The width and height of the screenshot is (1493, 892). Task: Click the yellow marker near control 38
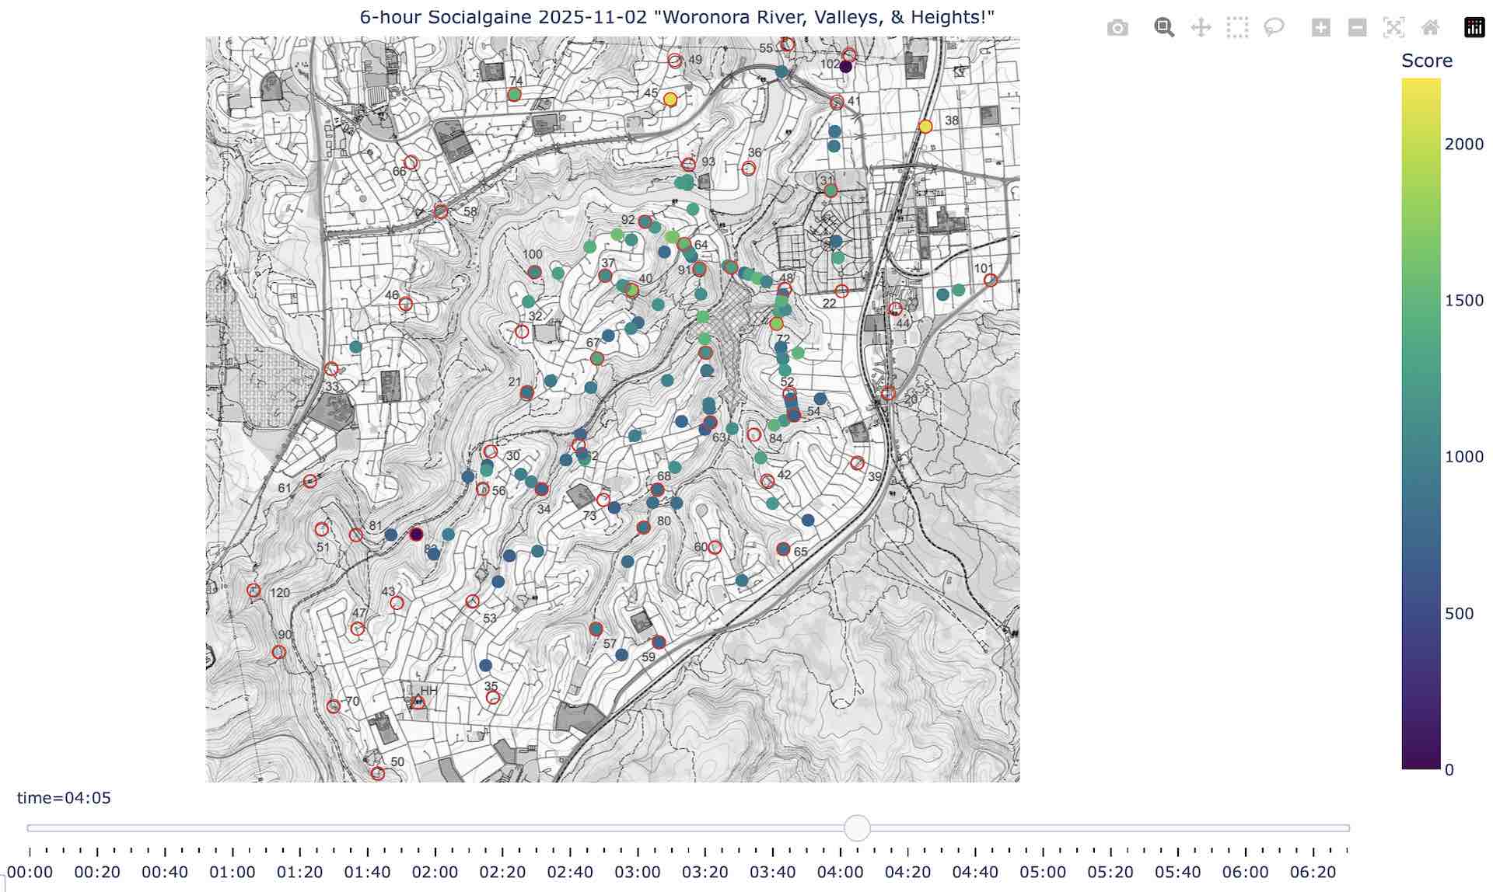coord(925,127)
